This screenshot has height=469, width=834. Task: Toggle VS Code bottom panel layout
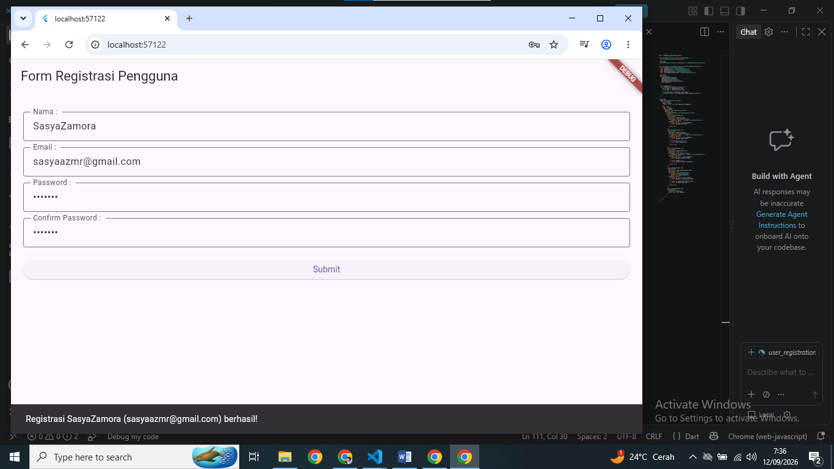click(x=725, y=10)
